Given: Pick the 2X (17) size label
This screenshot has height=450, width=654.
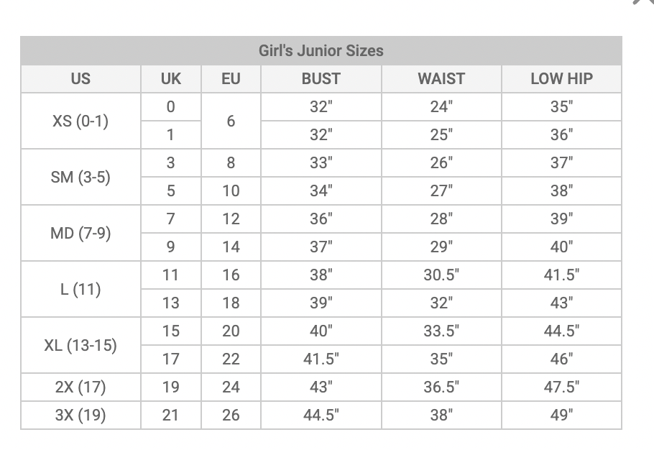Looking at the screenshot, I should (x=80, y=387).
